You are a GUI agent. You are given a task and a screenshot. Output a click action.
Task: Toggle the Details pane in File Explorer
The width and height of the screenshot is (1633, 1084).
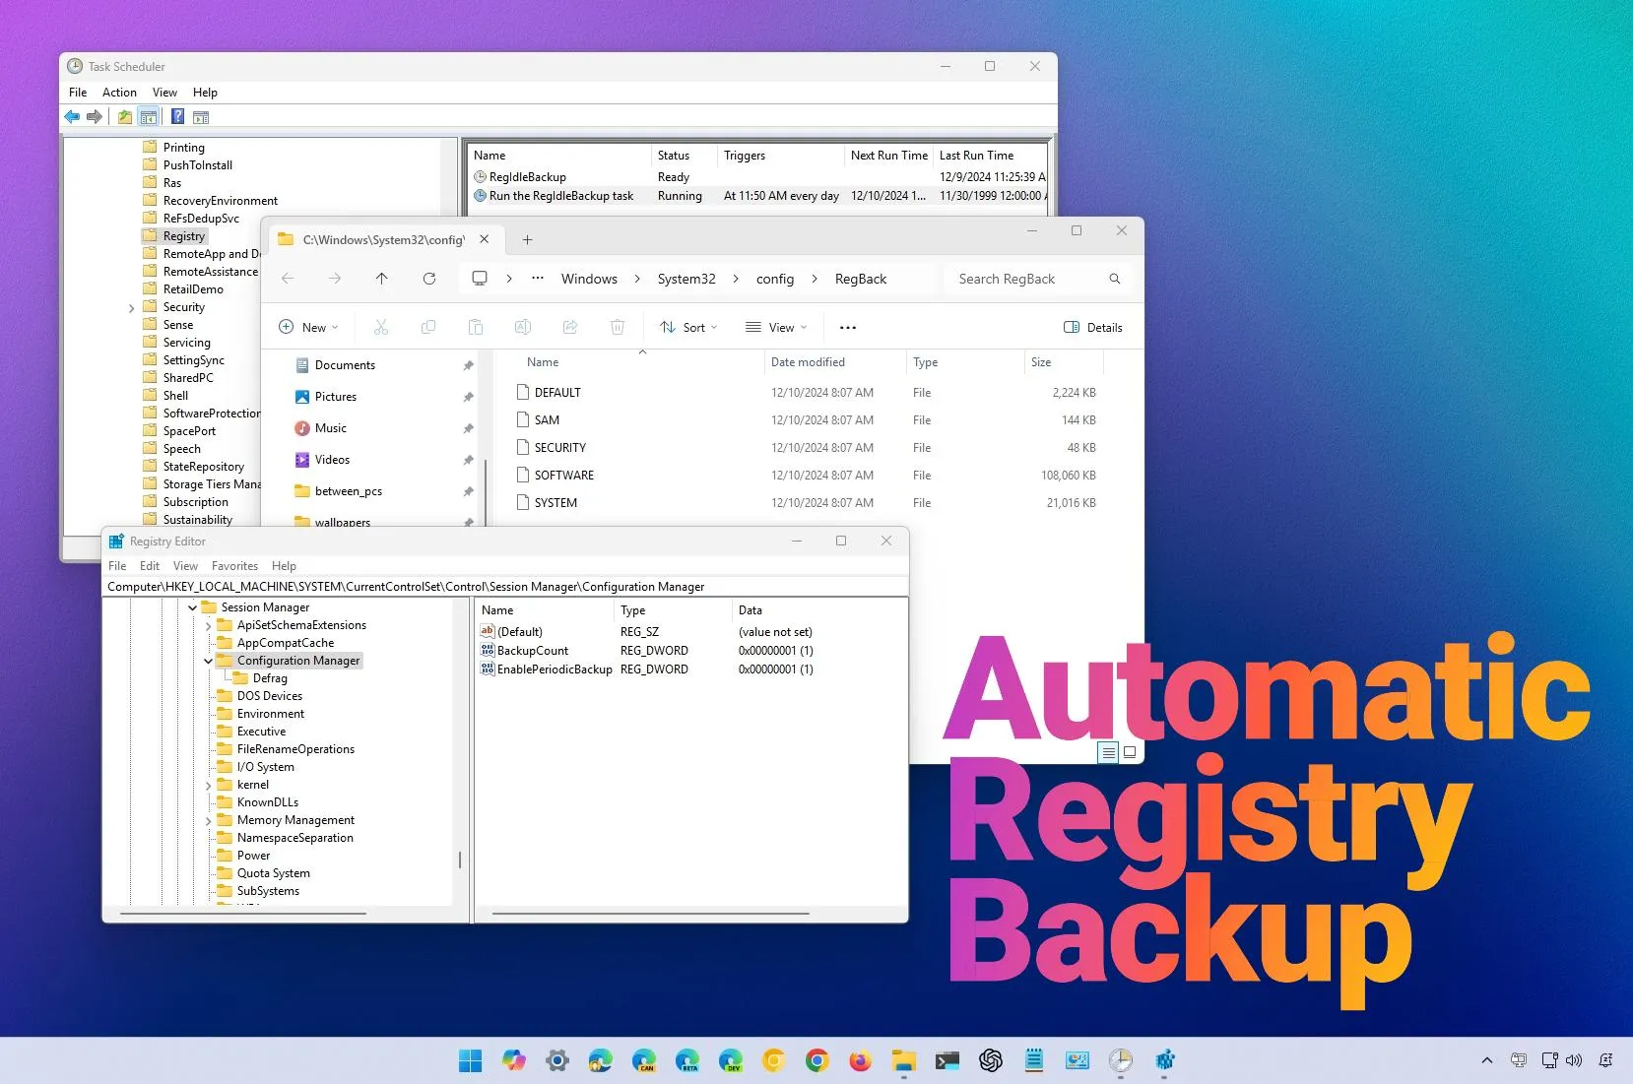[1093, 327]
